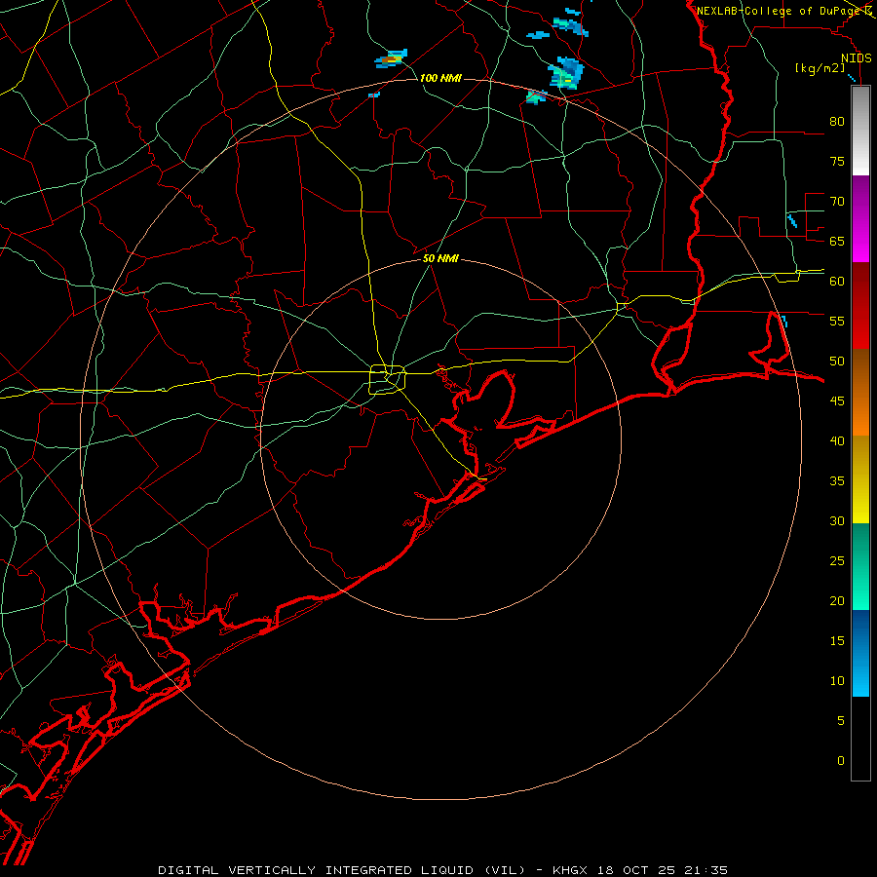Click the 55 value on the scale

click(837, 321)
